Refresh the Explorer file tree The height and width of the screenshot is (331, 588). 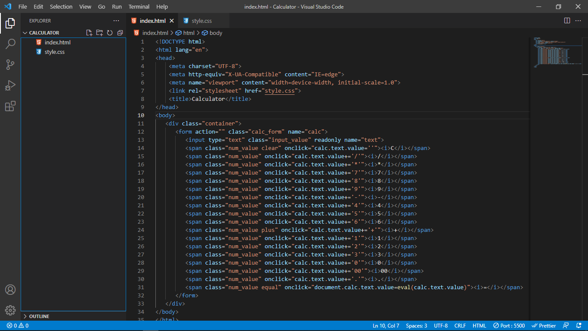point(110,33)
